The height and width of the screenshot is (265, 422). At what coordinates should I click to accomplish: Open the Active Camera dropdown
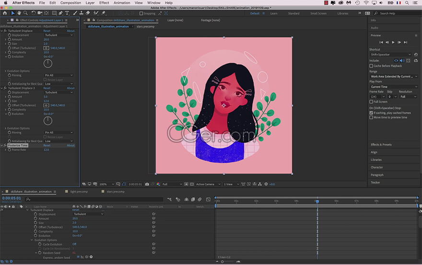[208, 184]
